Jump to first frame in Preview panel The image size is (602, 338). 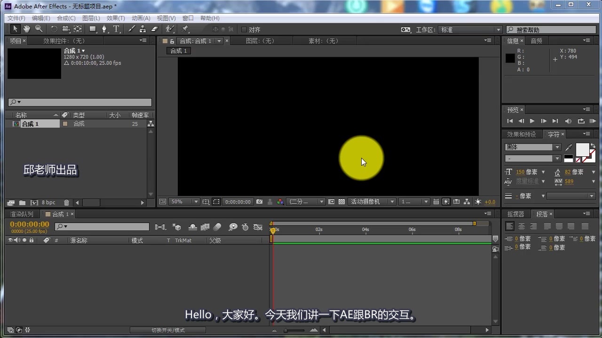click(x=510, y=121)
